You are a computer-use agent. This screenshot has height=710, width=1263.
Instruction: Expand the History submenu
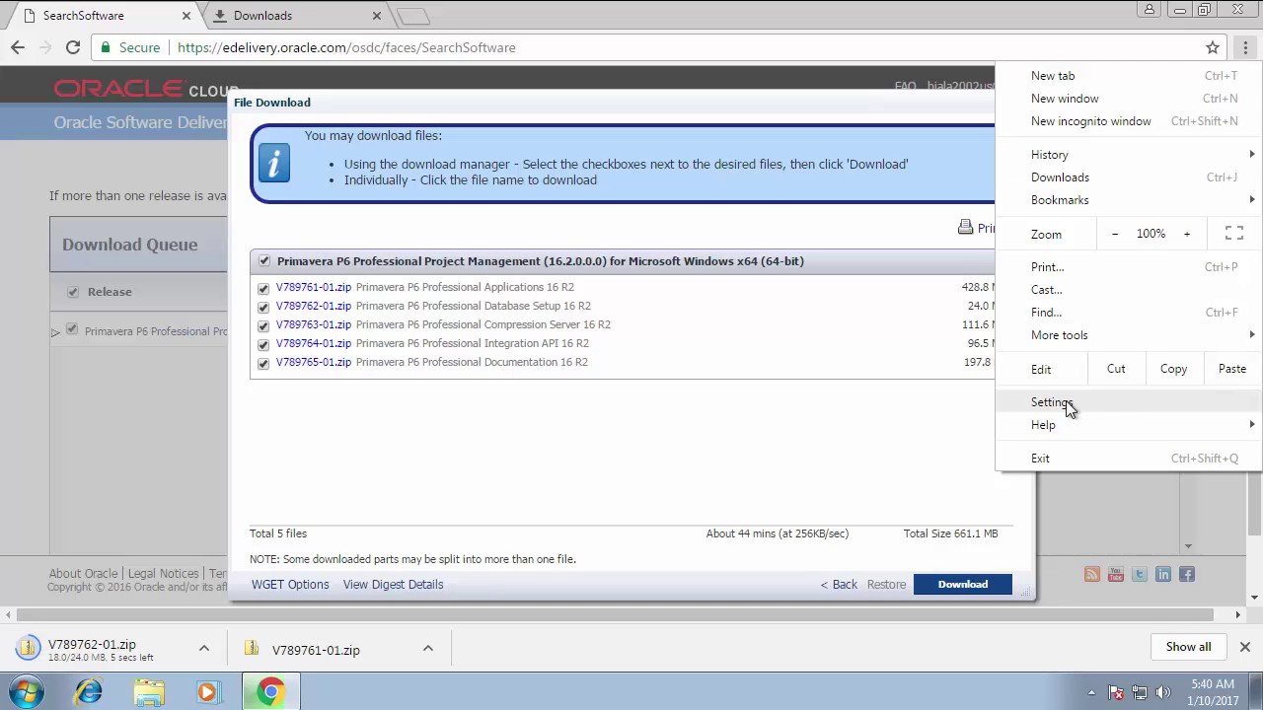(x=1252, y=155)
